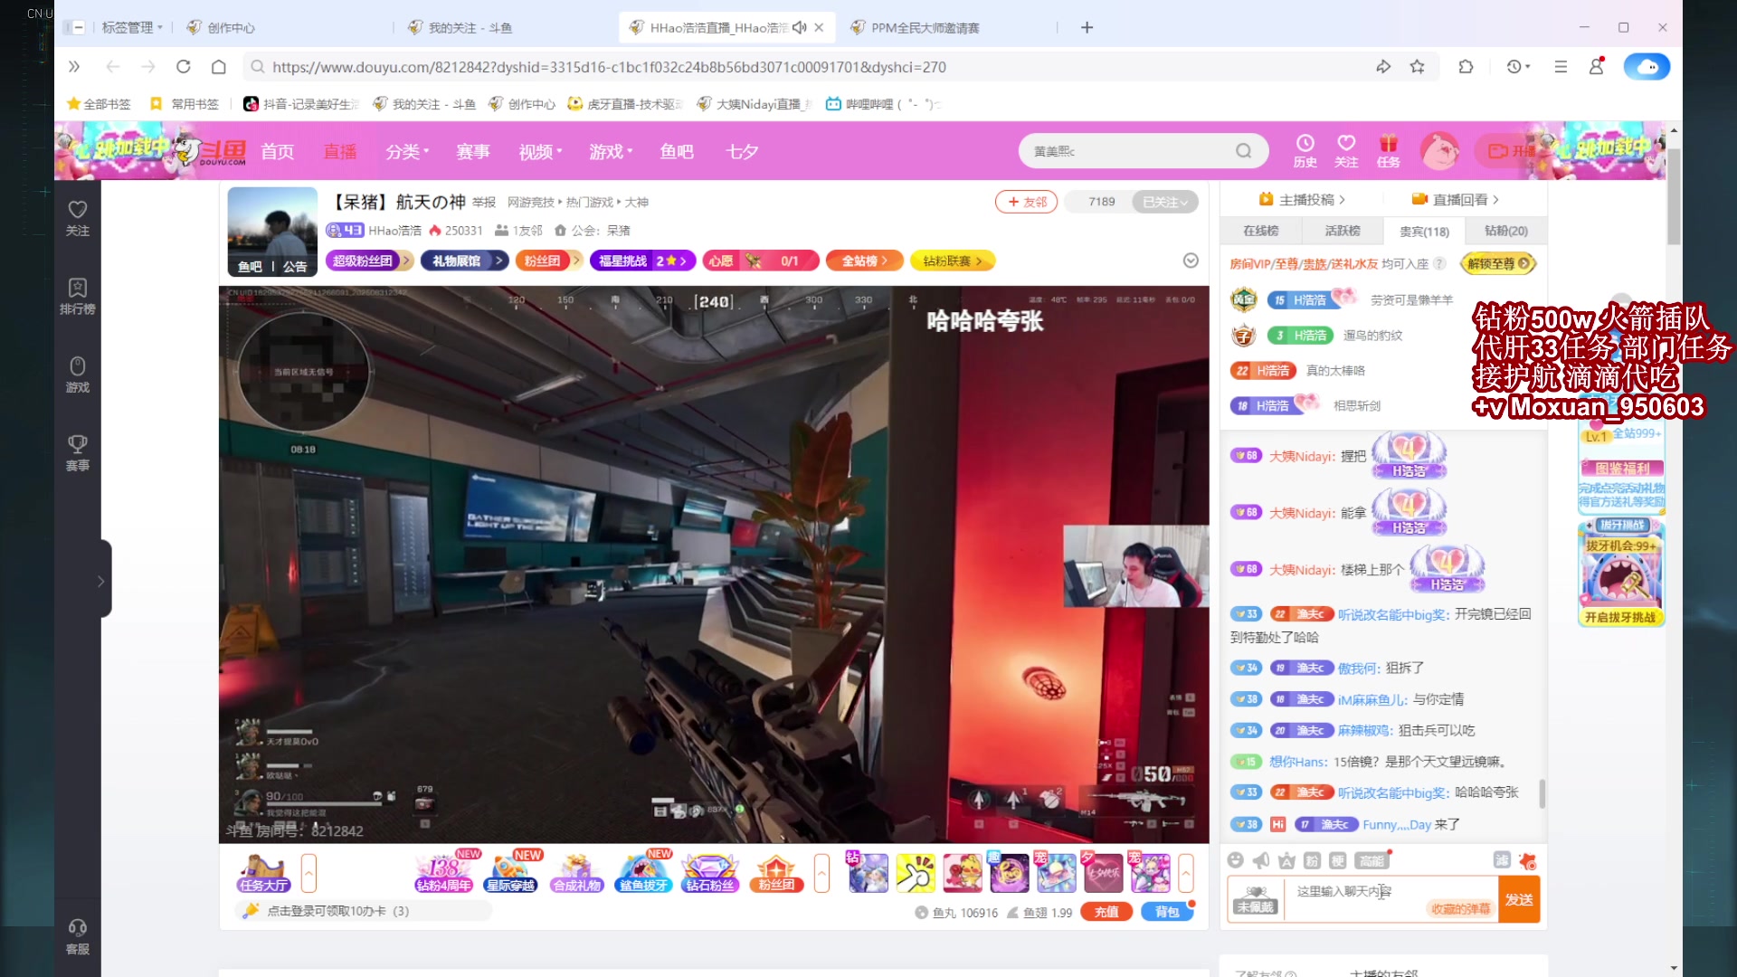This screenshot has width=1737, height=977.
Task: Open 鲨鱼拔牙 activity icon
Action: (643, 874)
